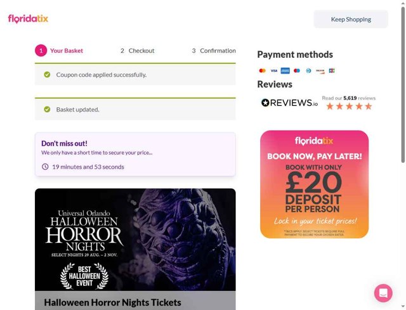Click the American Express payment icon

pos(285,70)
